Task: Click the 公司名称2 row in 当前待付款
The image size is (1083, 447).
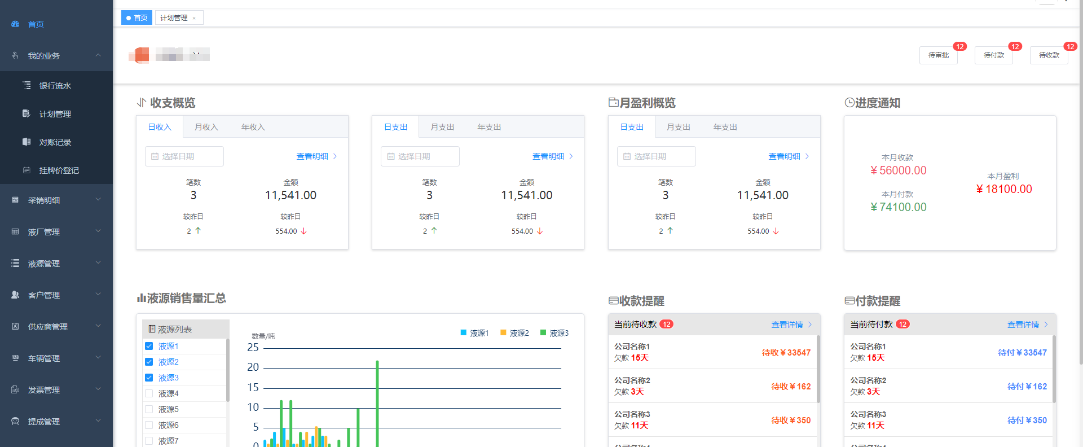Action: [949, 386]
